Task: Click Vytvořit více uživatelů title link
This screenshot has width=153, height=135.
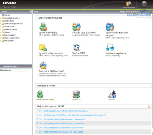Action: click(x=84, y=33)
